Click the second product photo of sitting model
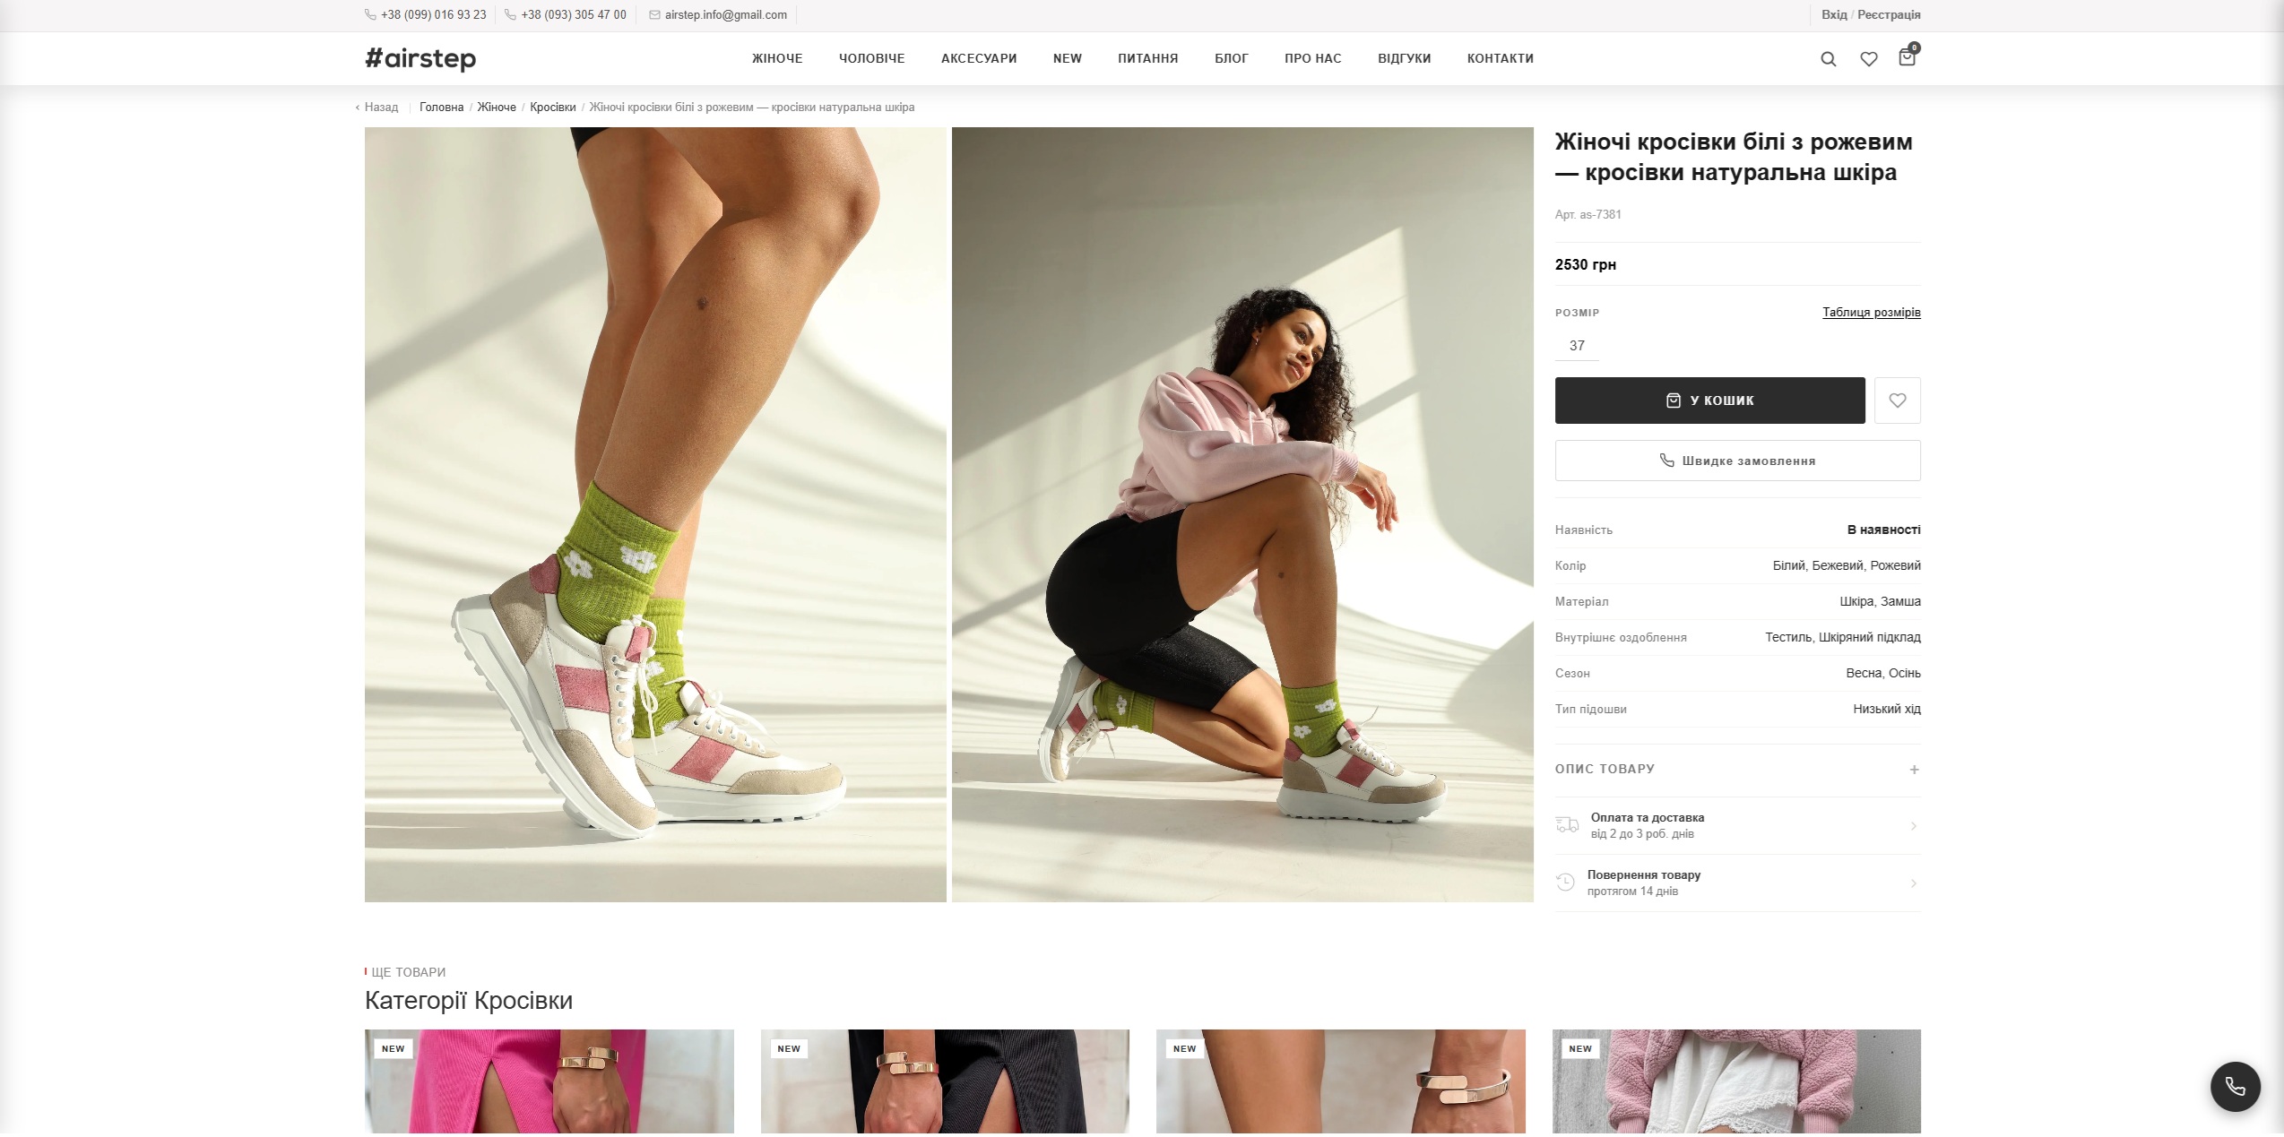 (x=1244, y=513)
